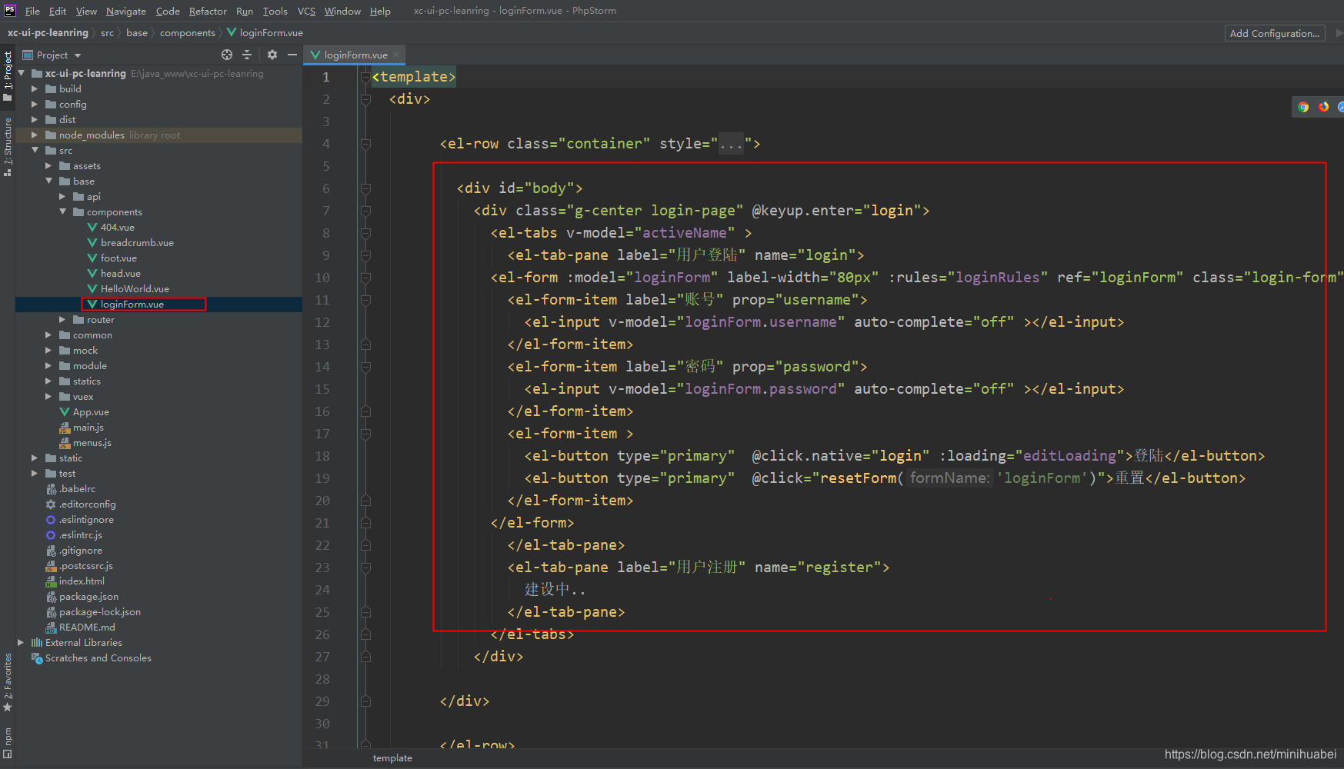Screen dimensions: 1344x769
Task: Toggle the 1: Project tool window
Action: coord(8,75)
